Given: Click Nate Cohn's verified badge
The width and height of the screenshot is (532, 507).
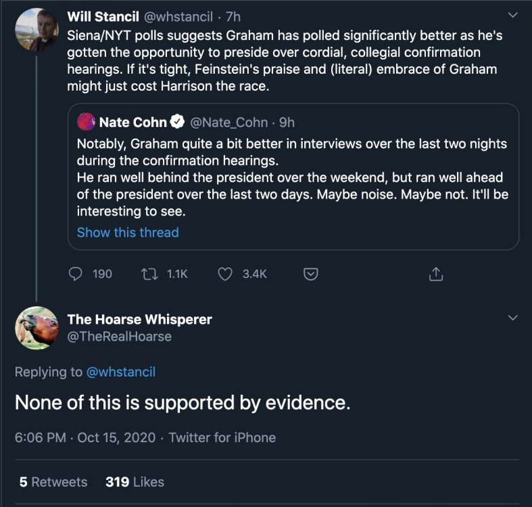Looking at the screenshot, I should 177,122.
